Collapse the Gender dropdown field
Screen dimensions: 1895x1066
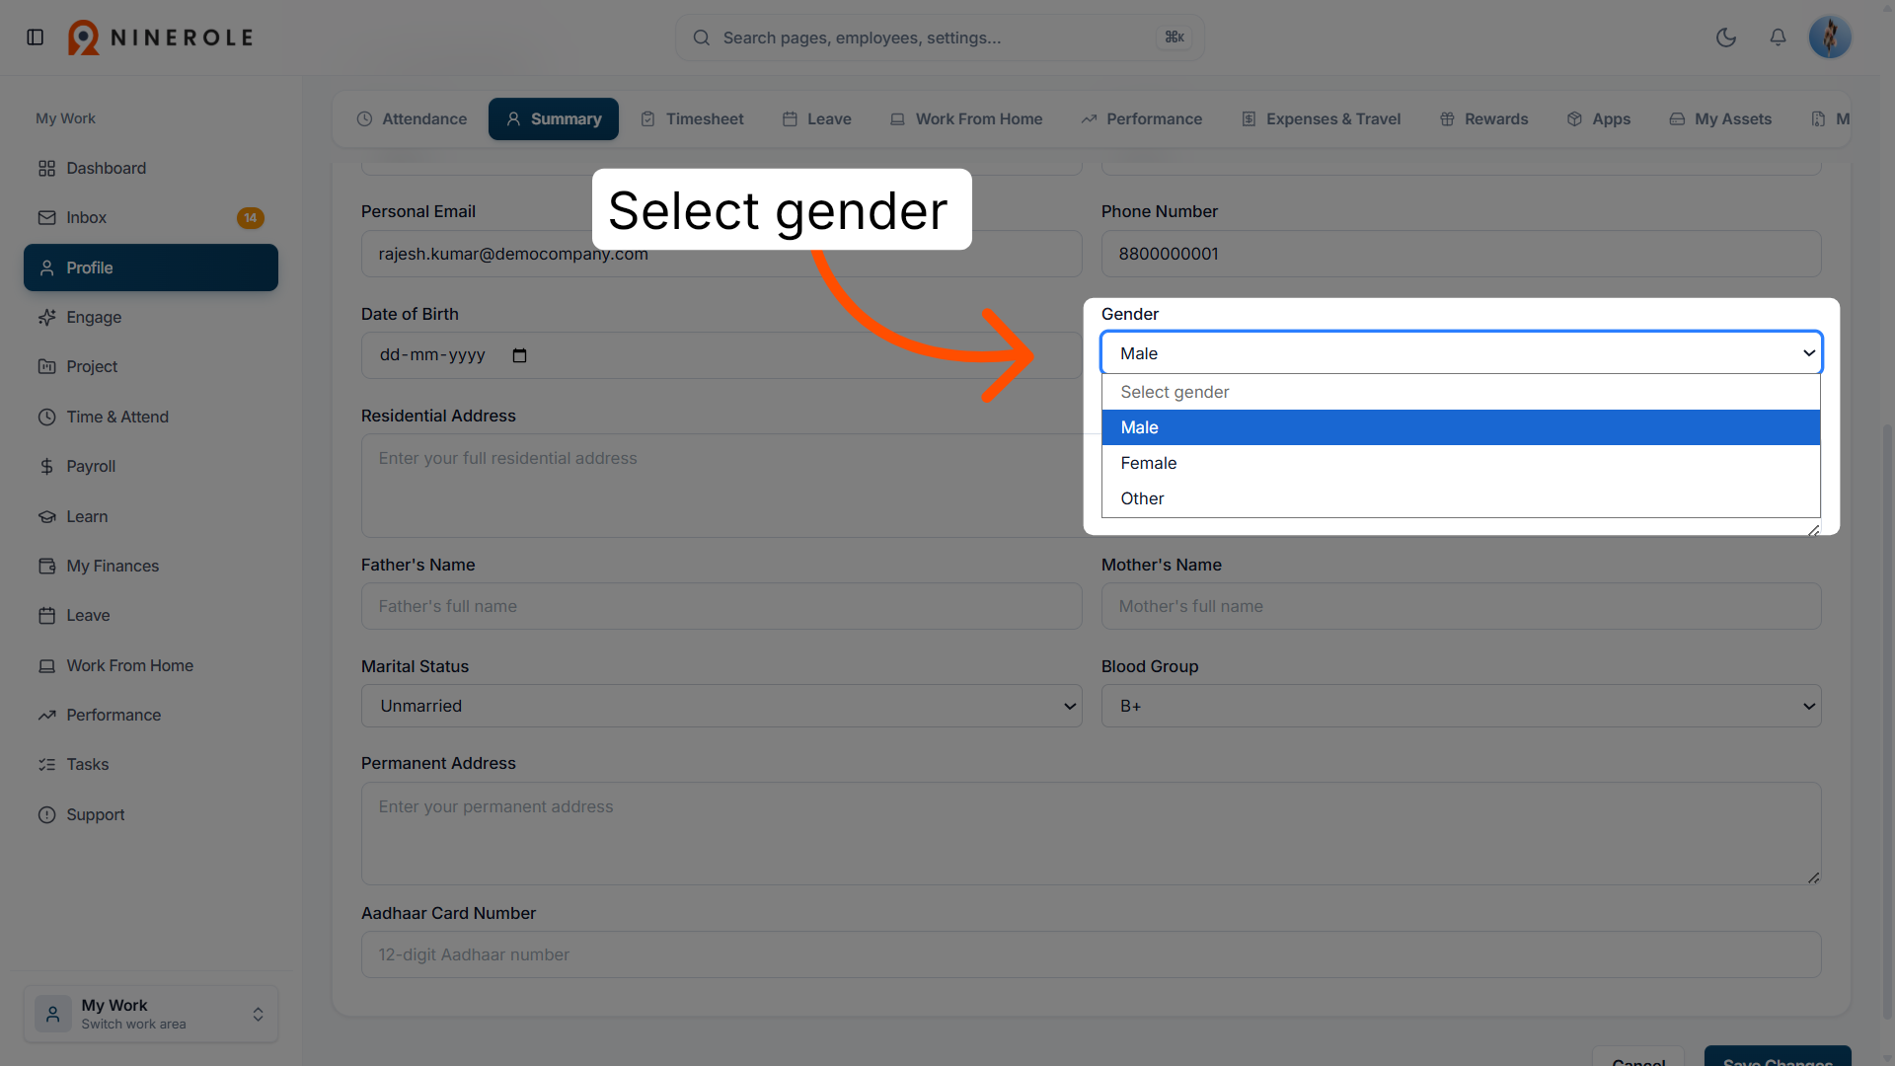coord(1461,353)
